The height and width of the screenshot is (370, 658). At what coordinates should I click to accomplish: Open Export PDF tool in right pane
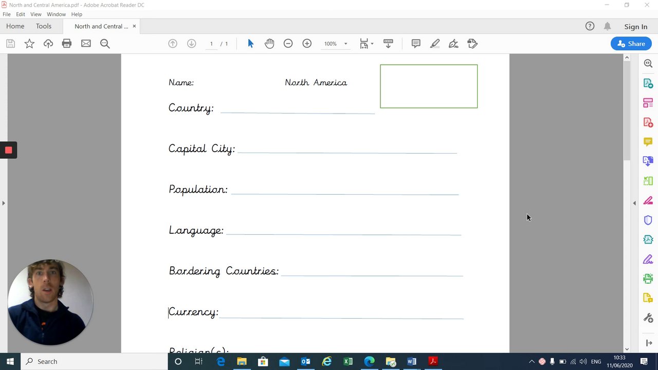pos(648,83)
